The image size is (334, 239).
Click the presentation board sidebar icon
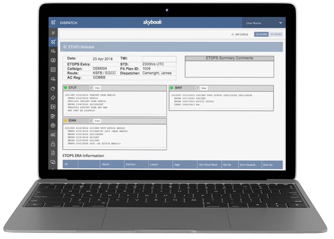click(53, 60)
